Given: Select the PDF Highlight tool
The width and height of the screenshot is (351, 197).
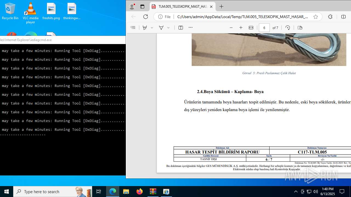Looking at the screenshot, I should 161,28.
